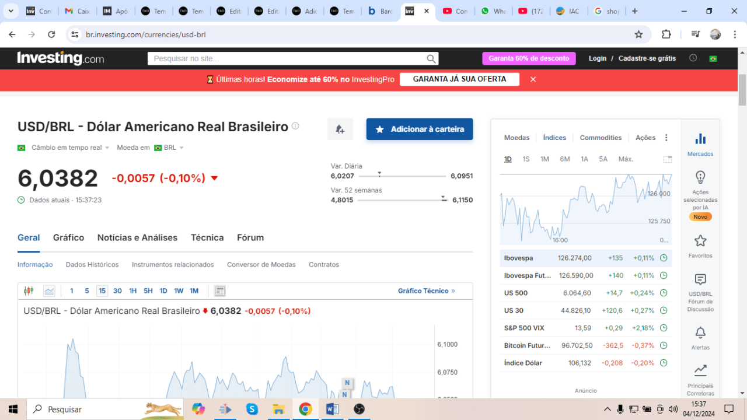Switch to the Técnica tab

click(207, 237)
